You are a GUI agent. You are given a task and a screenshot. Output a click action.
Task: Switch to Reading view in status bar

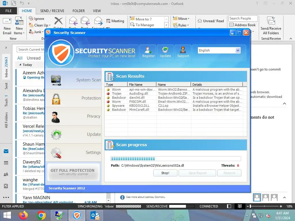click(x=240, y=206)
